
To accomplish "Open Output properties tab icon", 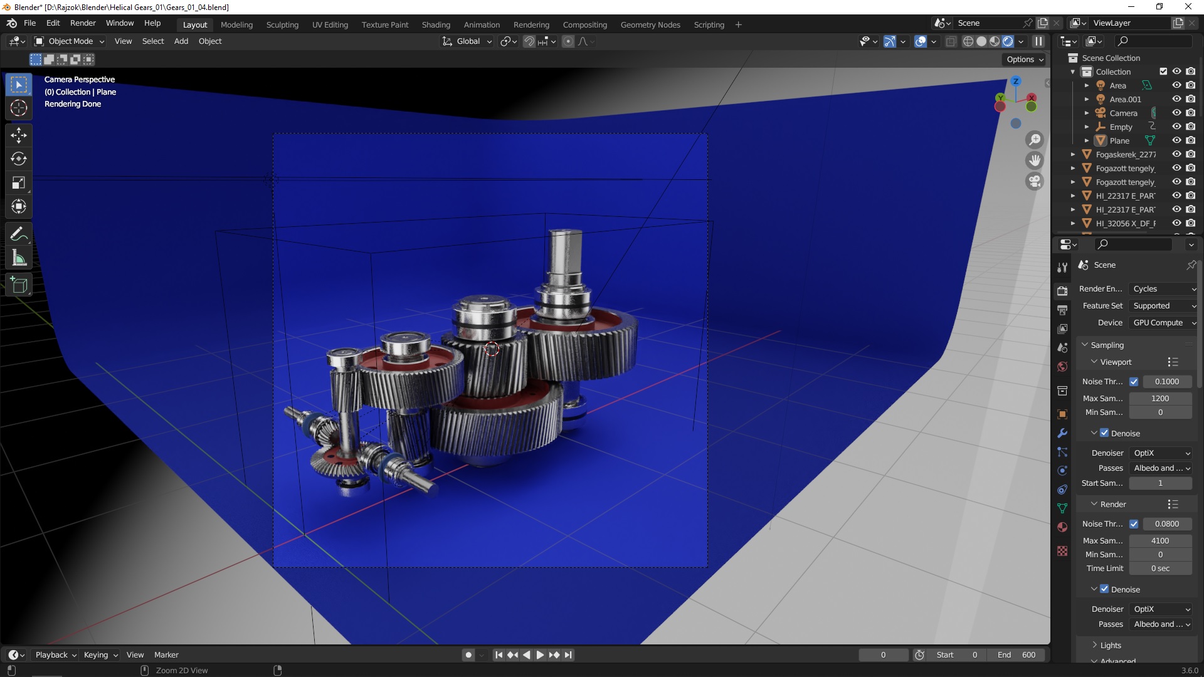I will click(1062, 310).
